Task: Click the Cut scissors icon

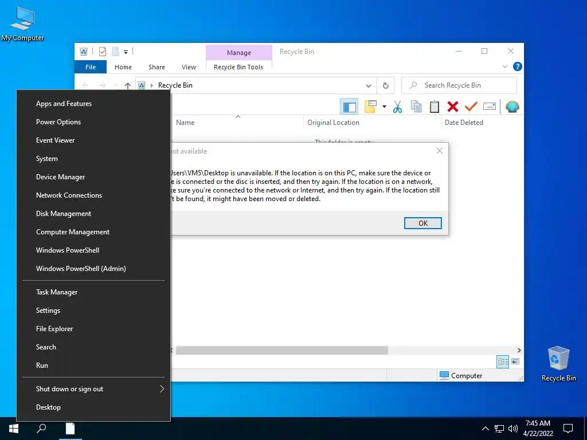Action: 397,107
